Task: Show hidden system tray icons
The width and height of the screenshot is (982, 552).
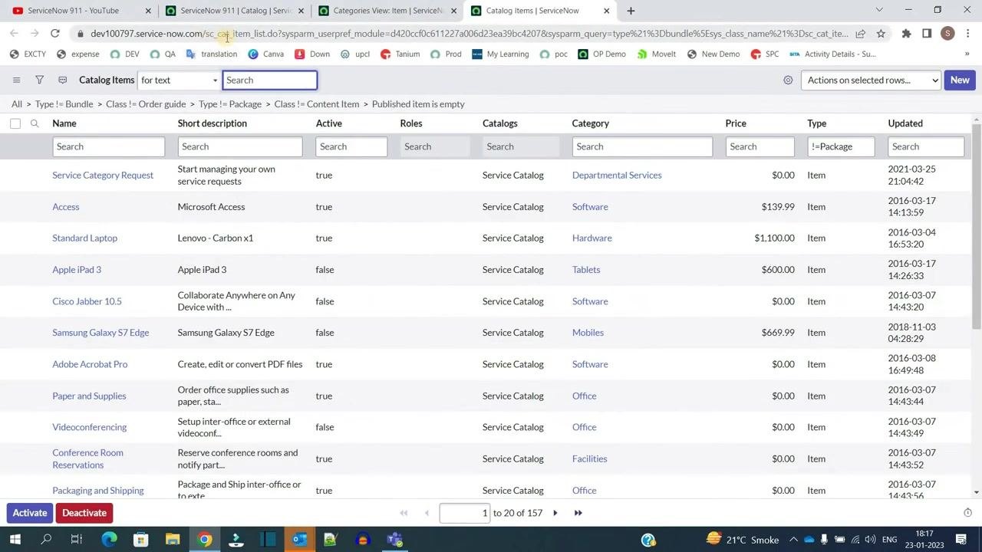Action: tap(793, 540)
